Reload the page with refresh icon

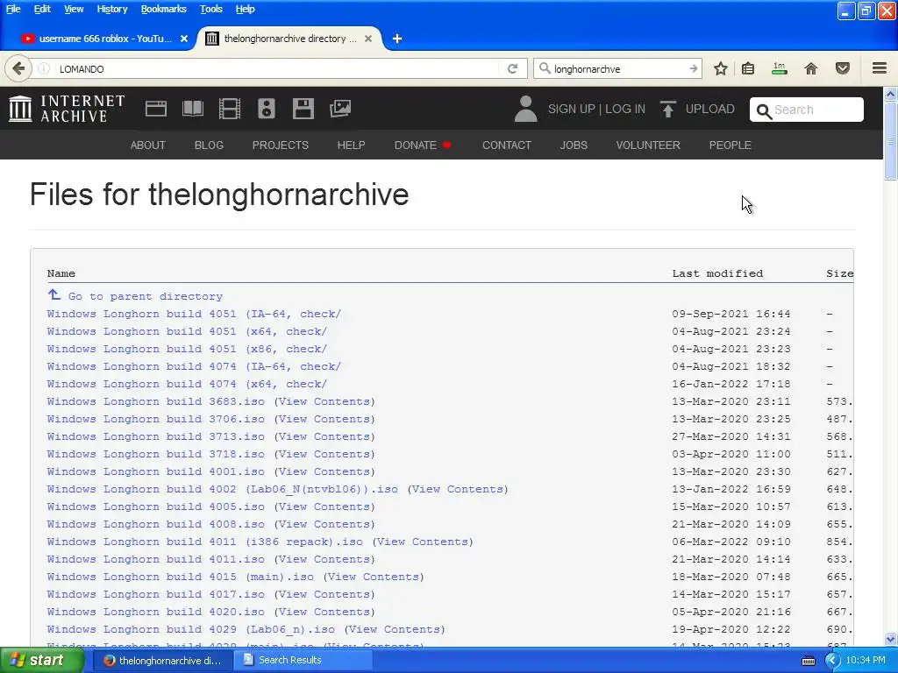pos(512,68)
